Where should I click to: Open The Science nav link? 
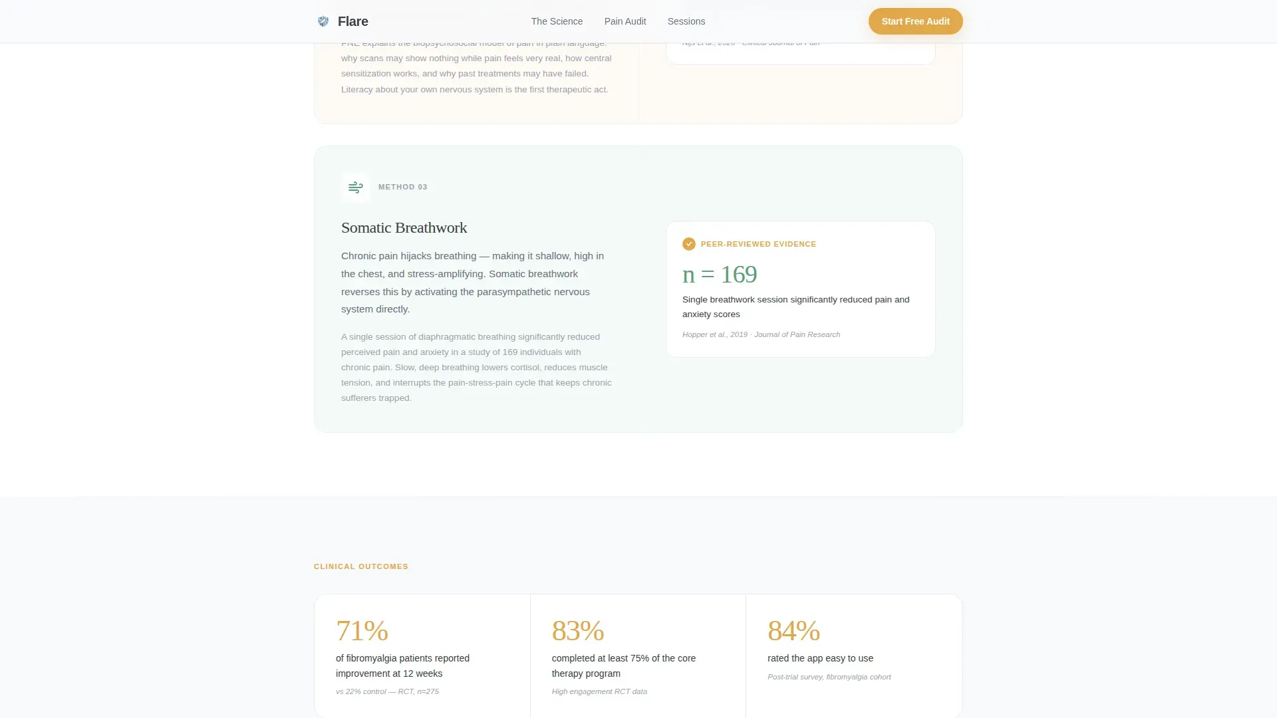pos(557,21)
